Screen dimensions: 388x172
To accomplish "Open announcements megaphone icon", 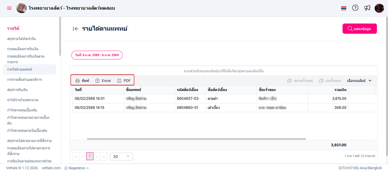I will pyautogui.click(x=367, y=8).
